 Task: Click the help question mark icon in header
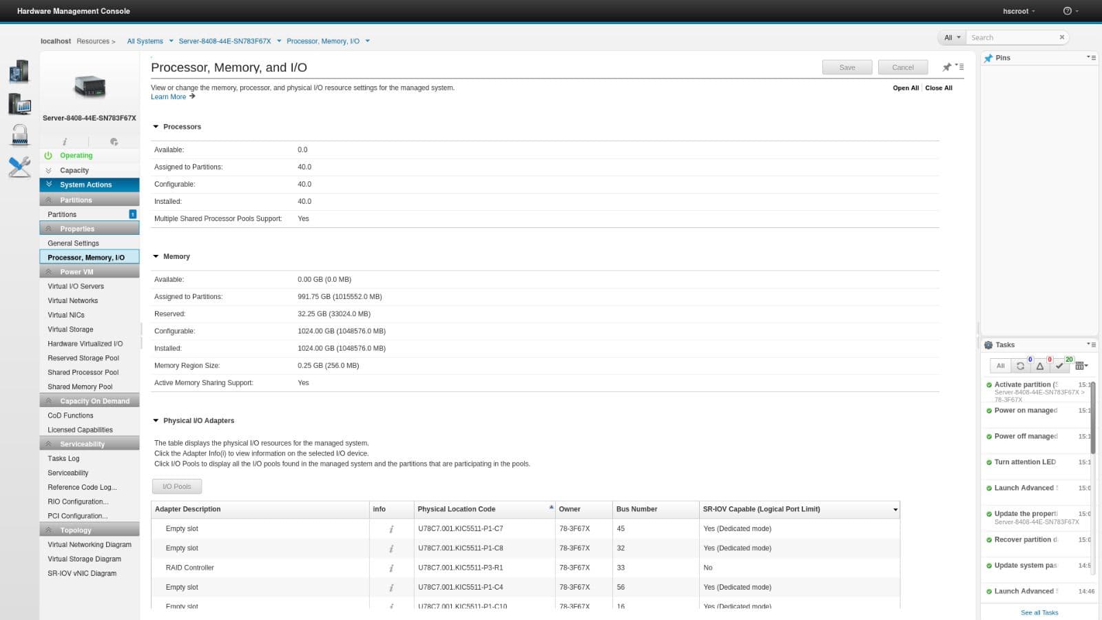pyautogui.click(x=1067, y=11)
